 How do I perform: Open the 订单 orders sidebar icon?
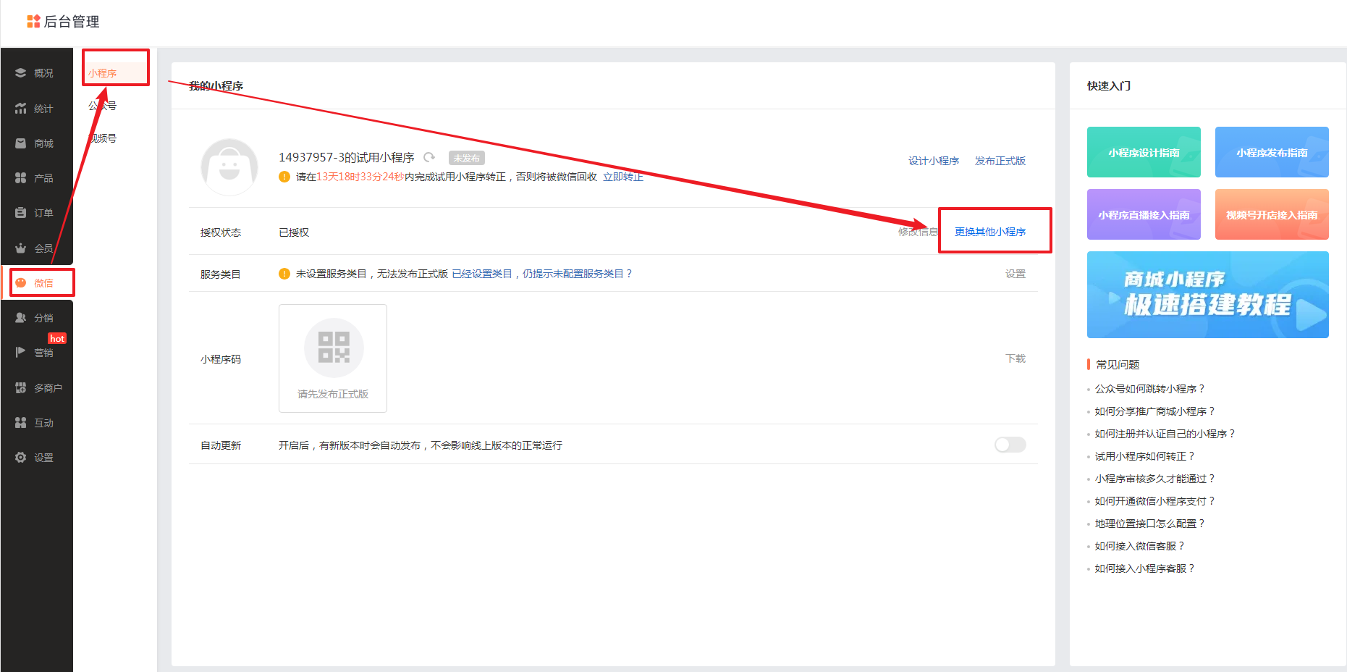20,213
